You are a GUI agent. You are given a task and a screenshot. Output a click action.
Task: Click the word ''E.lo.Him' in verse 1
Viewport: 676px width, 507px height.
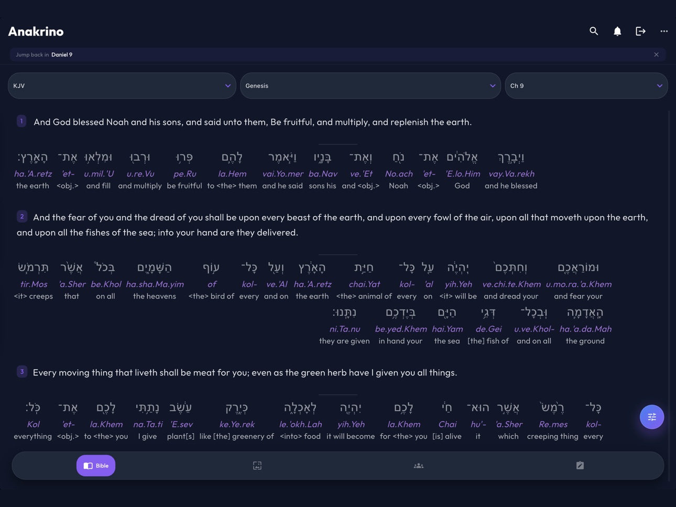(x=463, y=174)
